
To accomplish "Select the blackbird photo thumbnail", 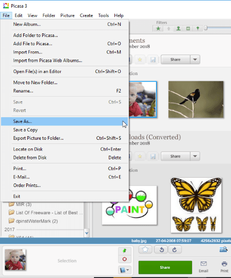I will click(x=196, y=100).
